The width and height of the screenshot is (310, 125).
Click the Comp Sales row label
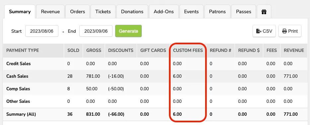tap(18, 89)
